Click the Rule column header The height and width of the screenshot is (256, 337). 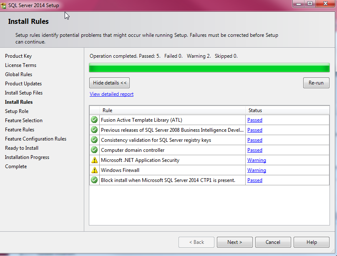pos(172,110)
